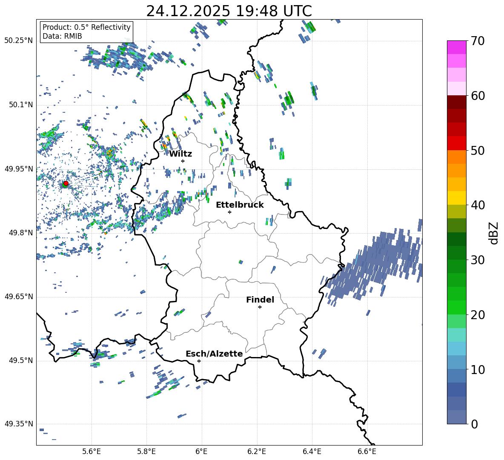Click the 49.8°N latitude label
This screenshot has height=460, width=504.
21,233
